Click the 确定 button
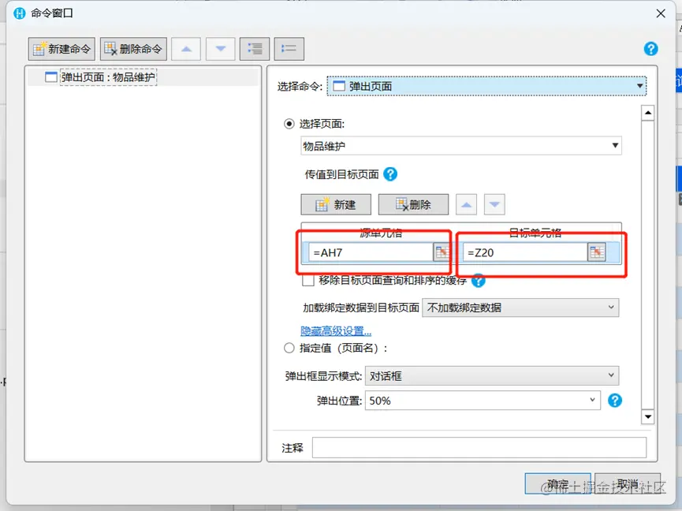Viewport: 682px width, 511px height. 557,483
